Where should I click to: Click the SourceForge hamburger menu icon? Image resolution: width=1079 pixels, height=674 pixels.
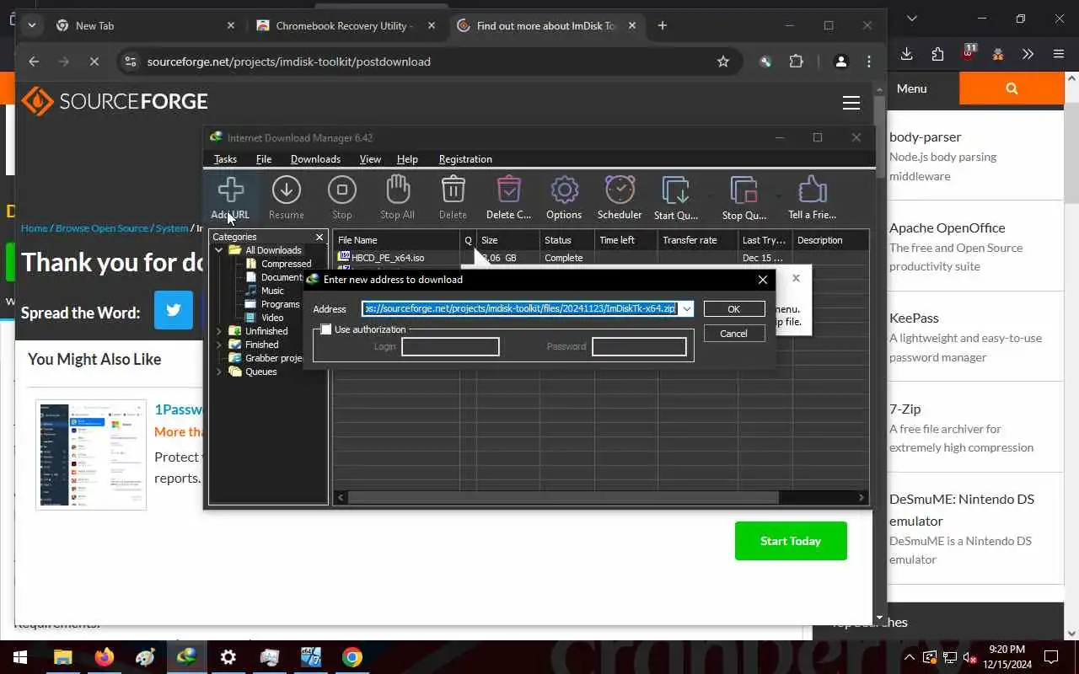click(851, 103)
